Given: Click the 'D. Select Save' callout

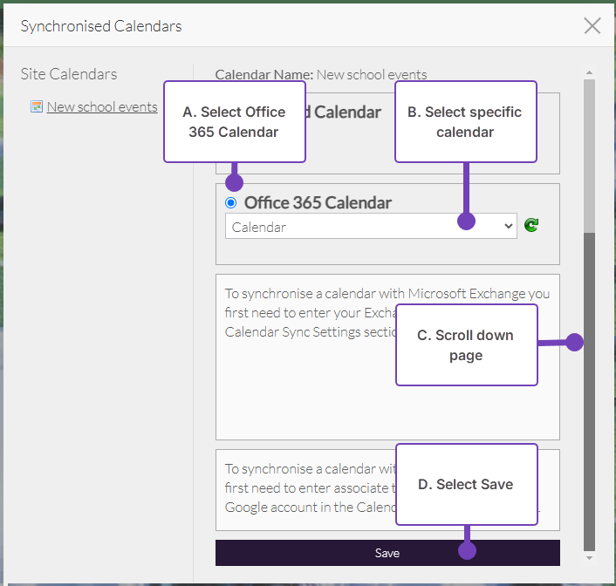Looking at the screenshot, I should pos(466,485).
